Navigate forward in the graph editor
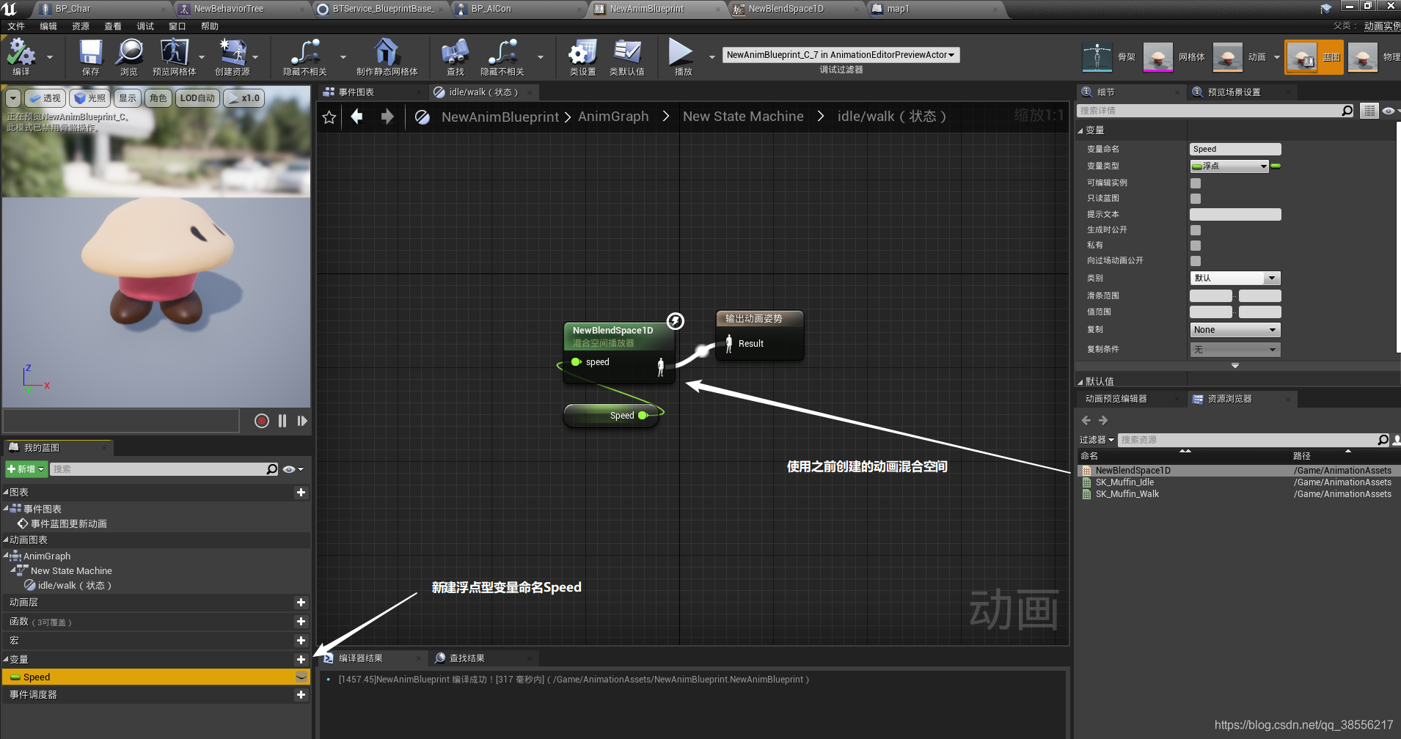 387,117
